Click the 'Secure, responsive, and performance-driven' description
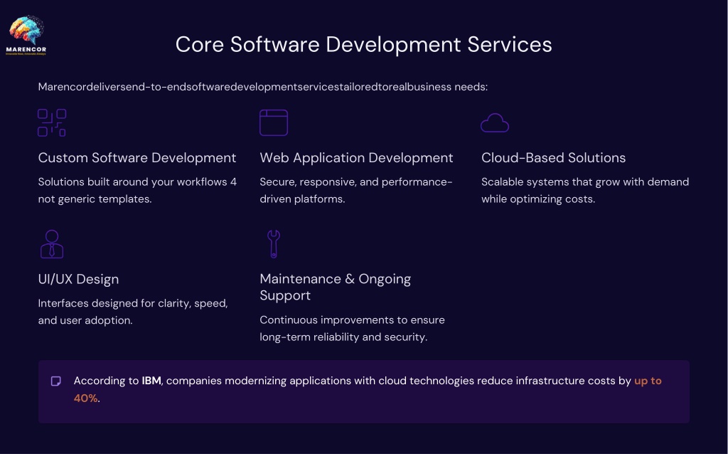This screenshot has height=454, width=728. click(x=356, y=190)
